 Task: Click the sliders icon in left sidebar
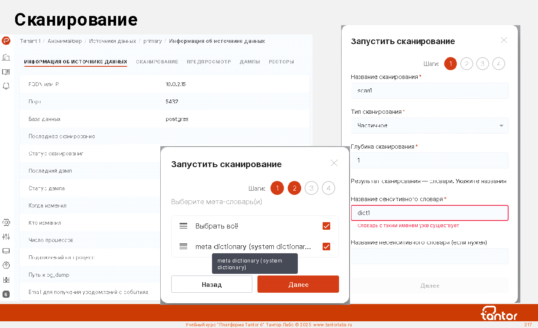point(6,237)
